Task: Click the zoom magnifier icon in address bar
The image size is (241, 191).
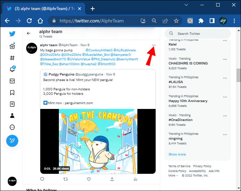Action: coord(154,21)
